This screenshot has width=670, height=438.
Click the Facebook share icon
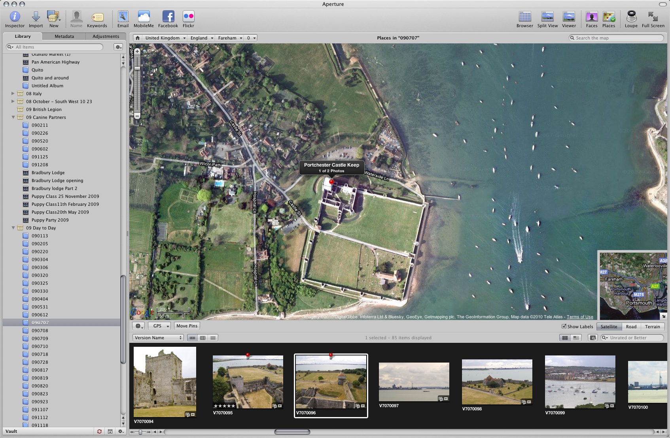[168, 17]
